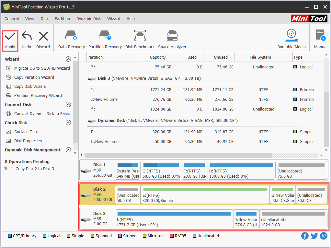Open Space Analyzer
The width and height of the screenshot is (331, 248).
click(x=172, y=40)
